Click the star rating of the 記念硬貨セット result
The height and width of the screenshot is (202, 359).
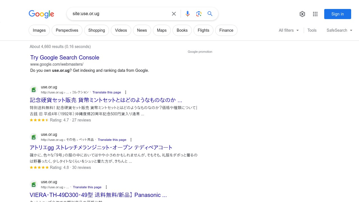(x=39, y=120)
